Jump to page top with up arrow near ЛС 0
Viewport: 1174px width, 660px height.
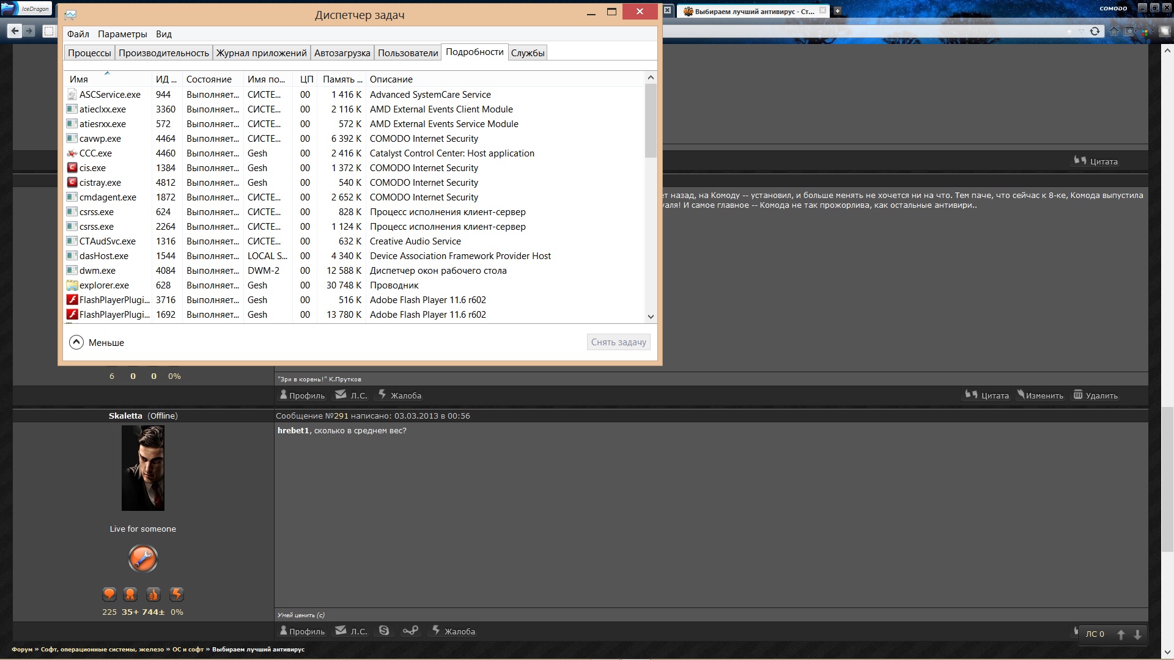pos(1121,634)
